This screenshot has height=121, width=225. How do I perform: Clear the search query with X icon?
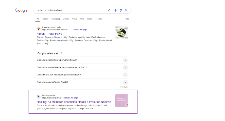tap(109, 10)
